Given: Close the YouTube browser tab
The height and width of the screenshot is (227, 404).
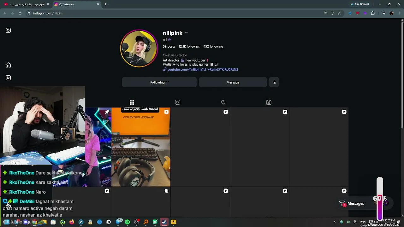Looking at the screenshot, I should tap(48, 4).
